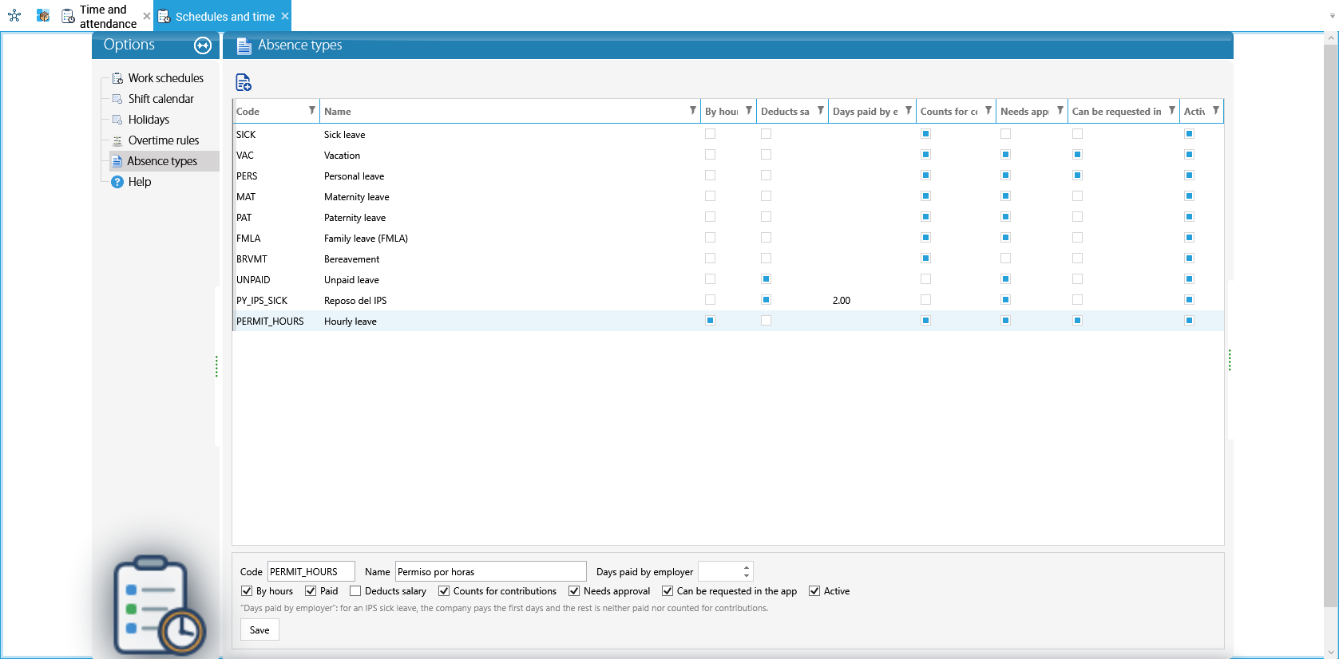The width and height of the screenshot is (1339, 659).
Task: Close the Schedules and time tab
Action: pyautogui.click(x=285, y=16)
